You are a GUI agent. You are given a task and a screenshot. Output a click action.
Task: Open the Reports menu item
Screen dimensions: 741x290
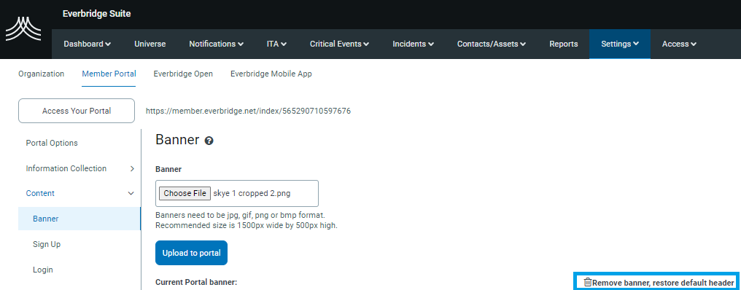click(563, 44)
